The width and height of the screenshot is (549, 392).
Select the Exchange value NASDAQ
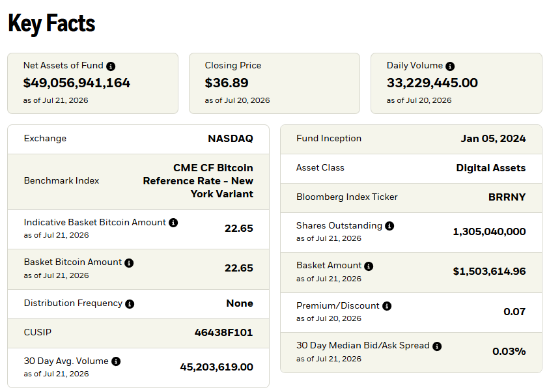point(231,139)
